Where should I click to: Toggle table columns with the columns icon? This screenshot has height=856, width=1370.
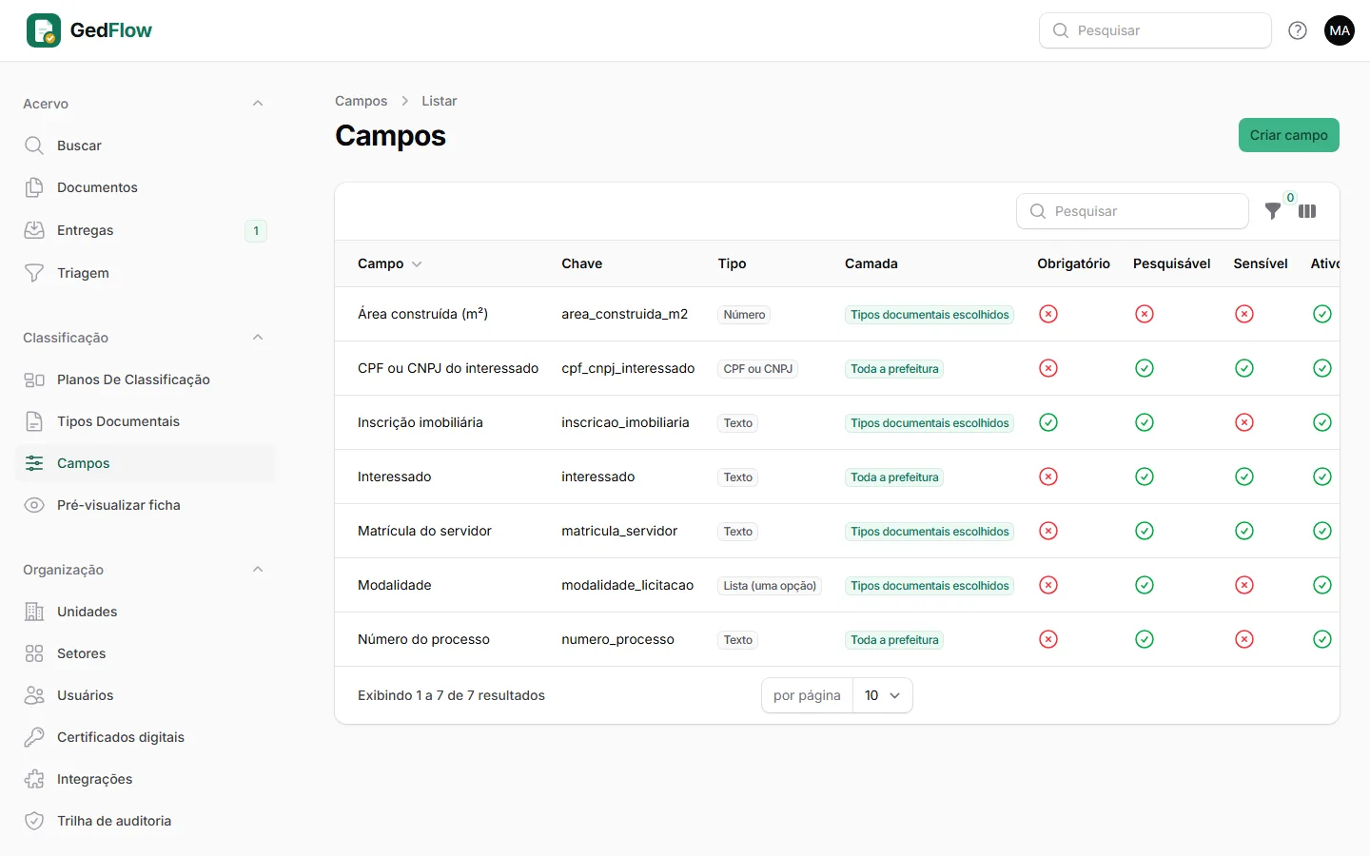1307,211
